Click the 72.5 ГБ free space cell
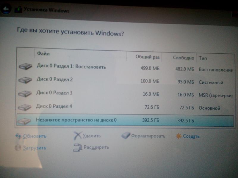Image resolution: width=238 pixels, height=178 pixels. tap(187, 108)
